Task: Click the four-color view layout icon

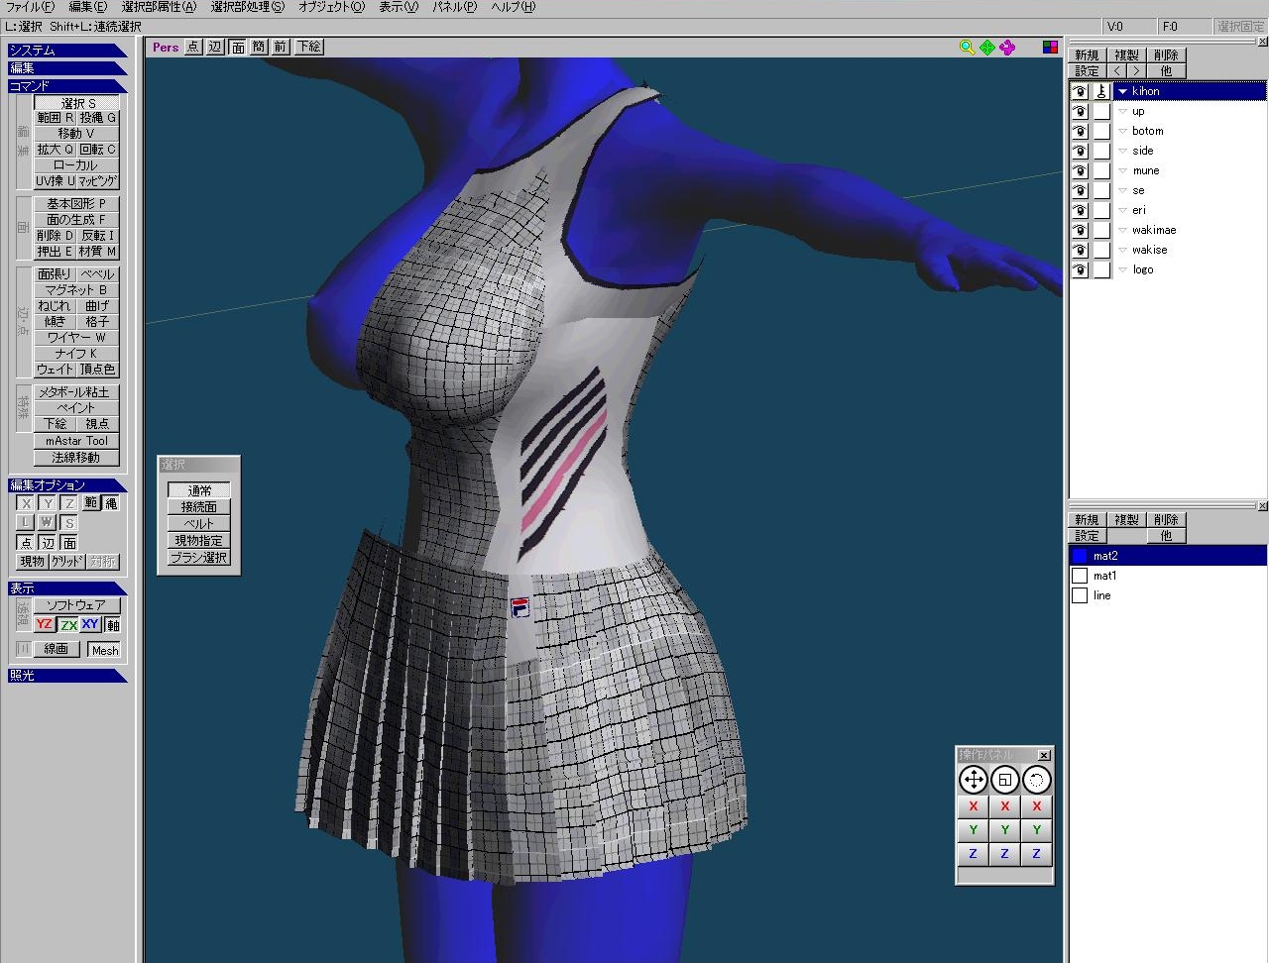Action: click(x=1050, y=47)
